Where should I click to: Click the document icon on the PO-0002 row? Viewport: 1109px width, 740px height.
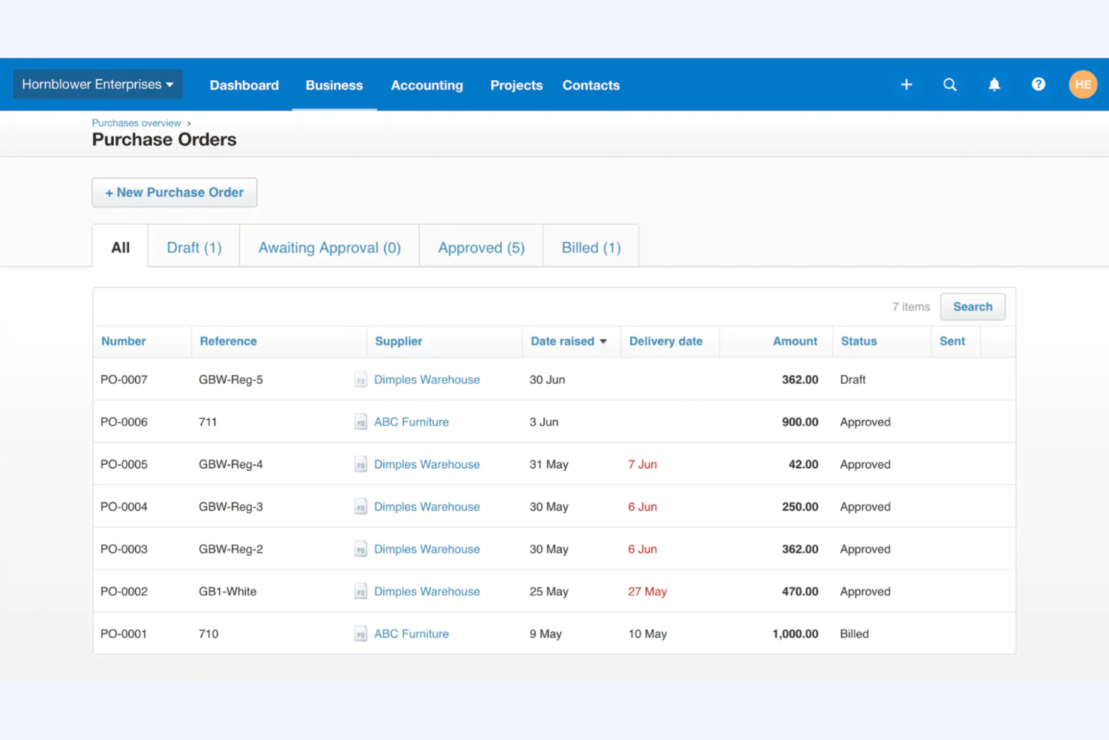pos(360,591)
